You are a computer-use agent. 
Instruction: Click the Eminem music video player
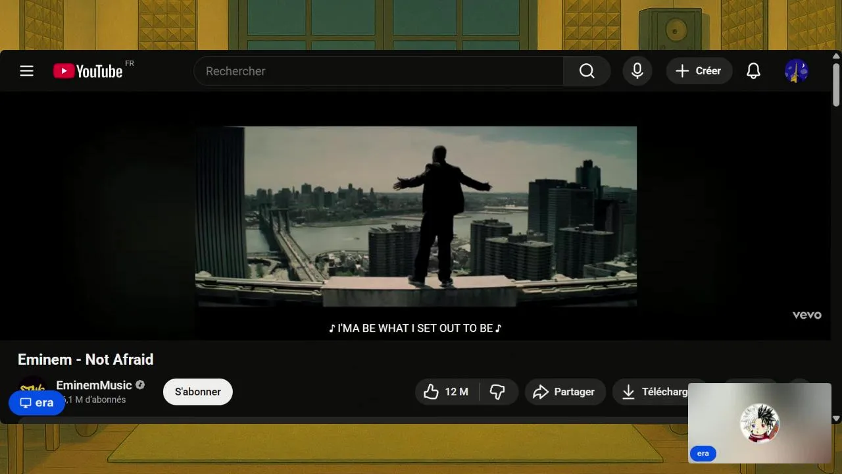pos(416,216)
